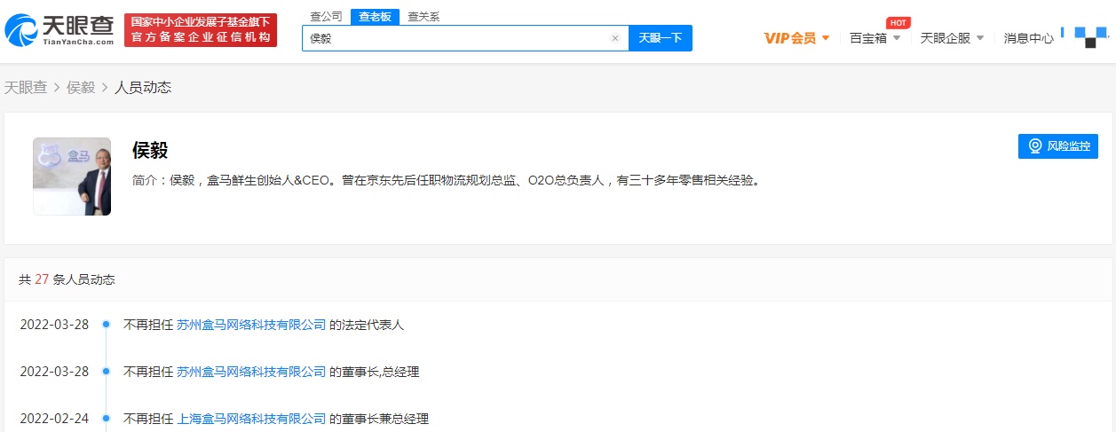
Task: Click 人员动态 in the breadcrumb
Action: pos(143,87)
